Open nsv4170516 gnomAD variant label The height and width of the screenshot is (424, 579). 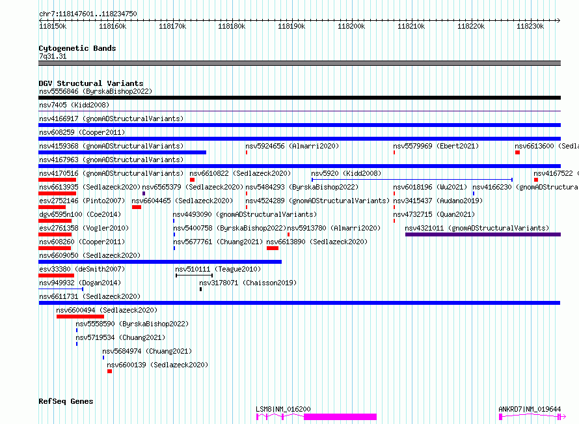(111, 173)
